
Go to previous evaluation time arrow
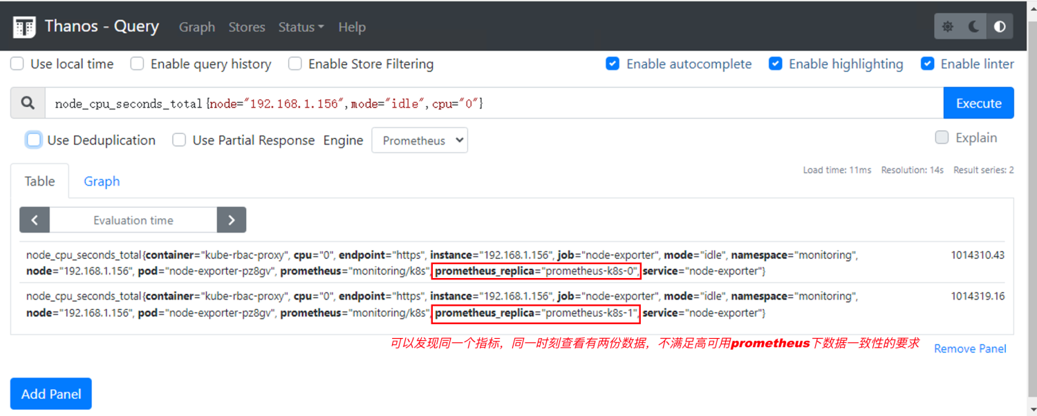tap(35, 220)
